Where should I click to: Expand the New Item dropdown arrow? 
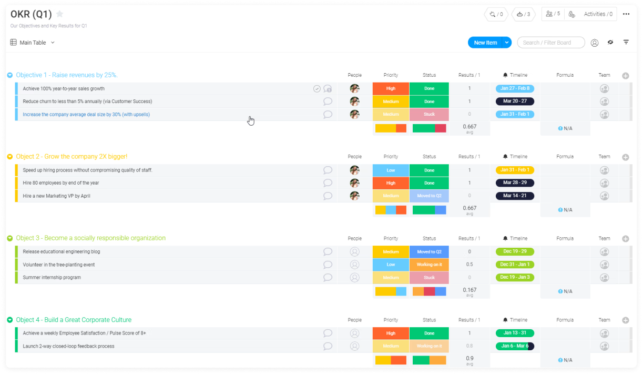pyautogui.click(x=507, y=43)
